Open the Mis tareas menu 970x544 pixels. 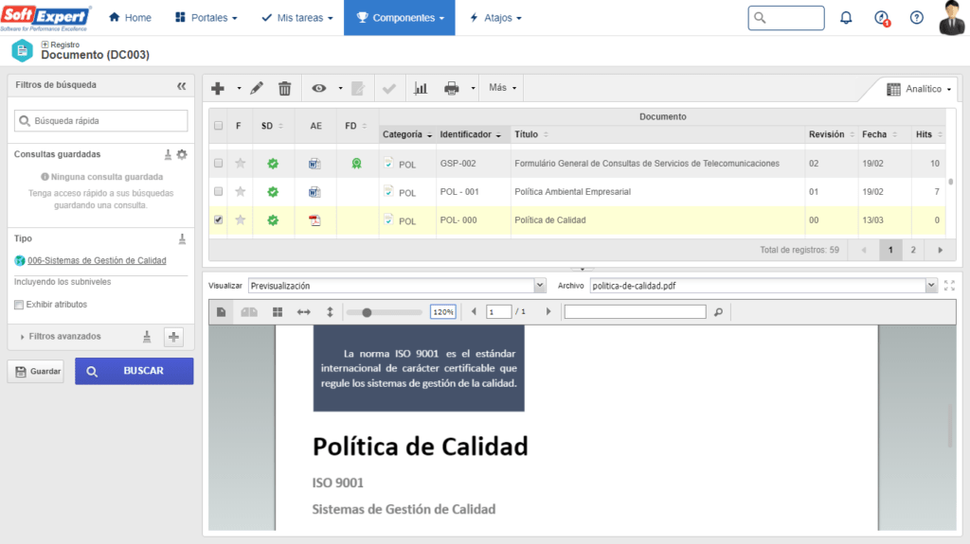click(x=298, y=18)
